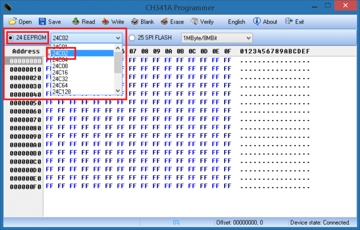Choose 24C02 in the dropdown list
Image resolution: width=360 pixels, height=230 pixels.
pyautogui.click(x=82, y=53)
